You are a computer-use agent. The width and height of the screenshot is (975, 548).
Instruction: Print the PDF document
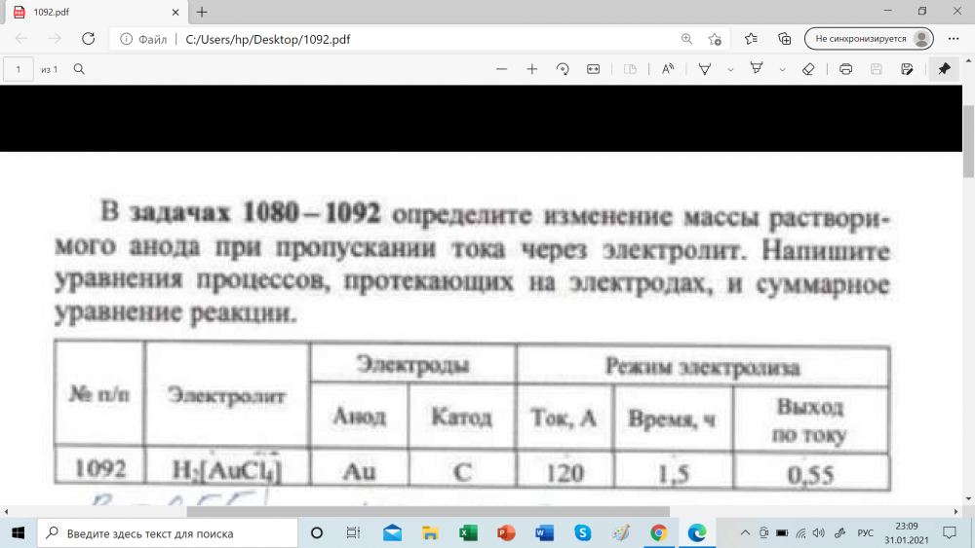pos(845,69)
